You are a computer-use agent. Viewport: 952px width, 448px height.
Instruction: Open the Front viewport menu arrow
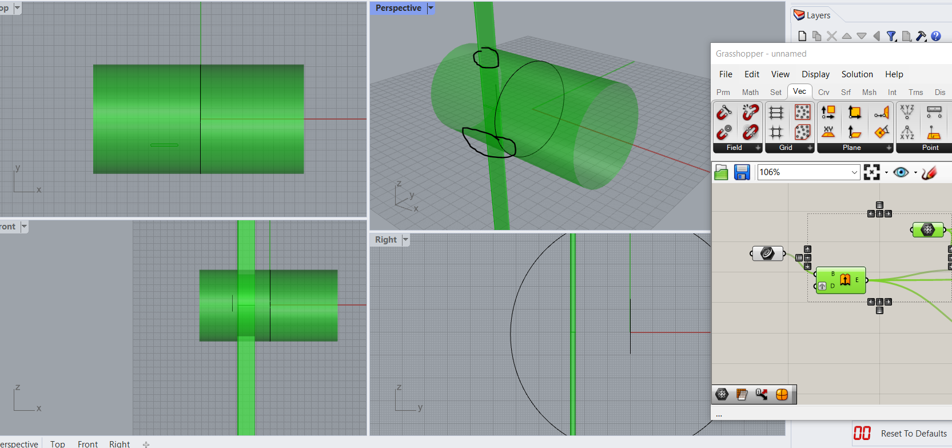click(x=24, y=227)
